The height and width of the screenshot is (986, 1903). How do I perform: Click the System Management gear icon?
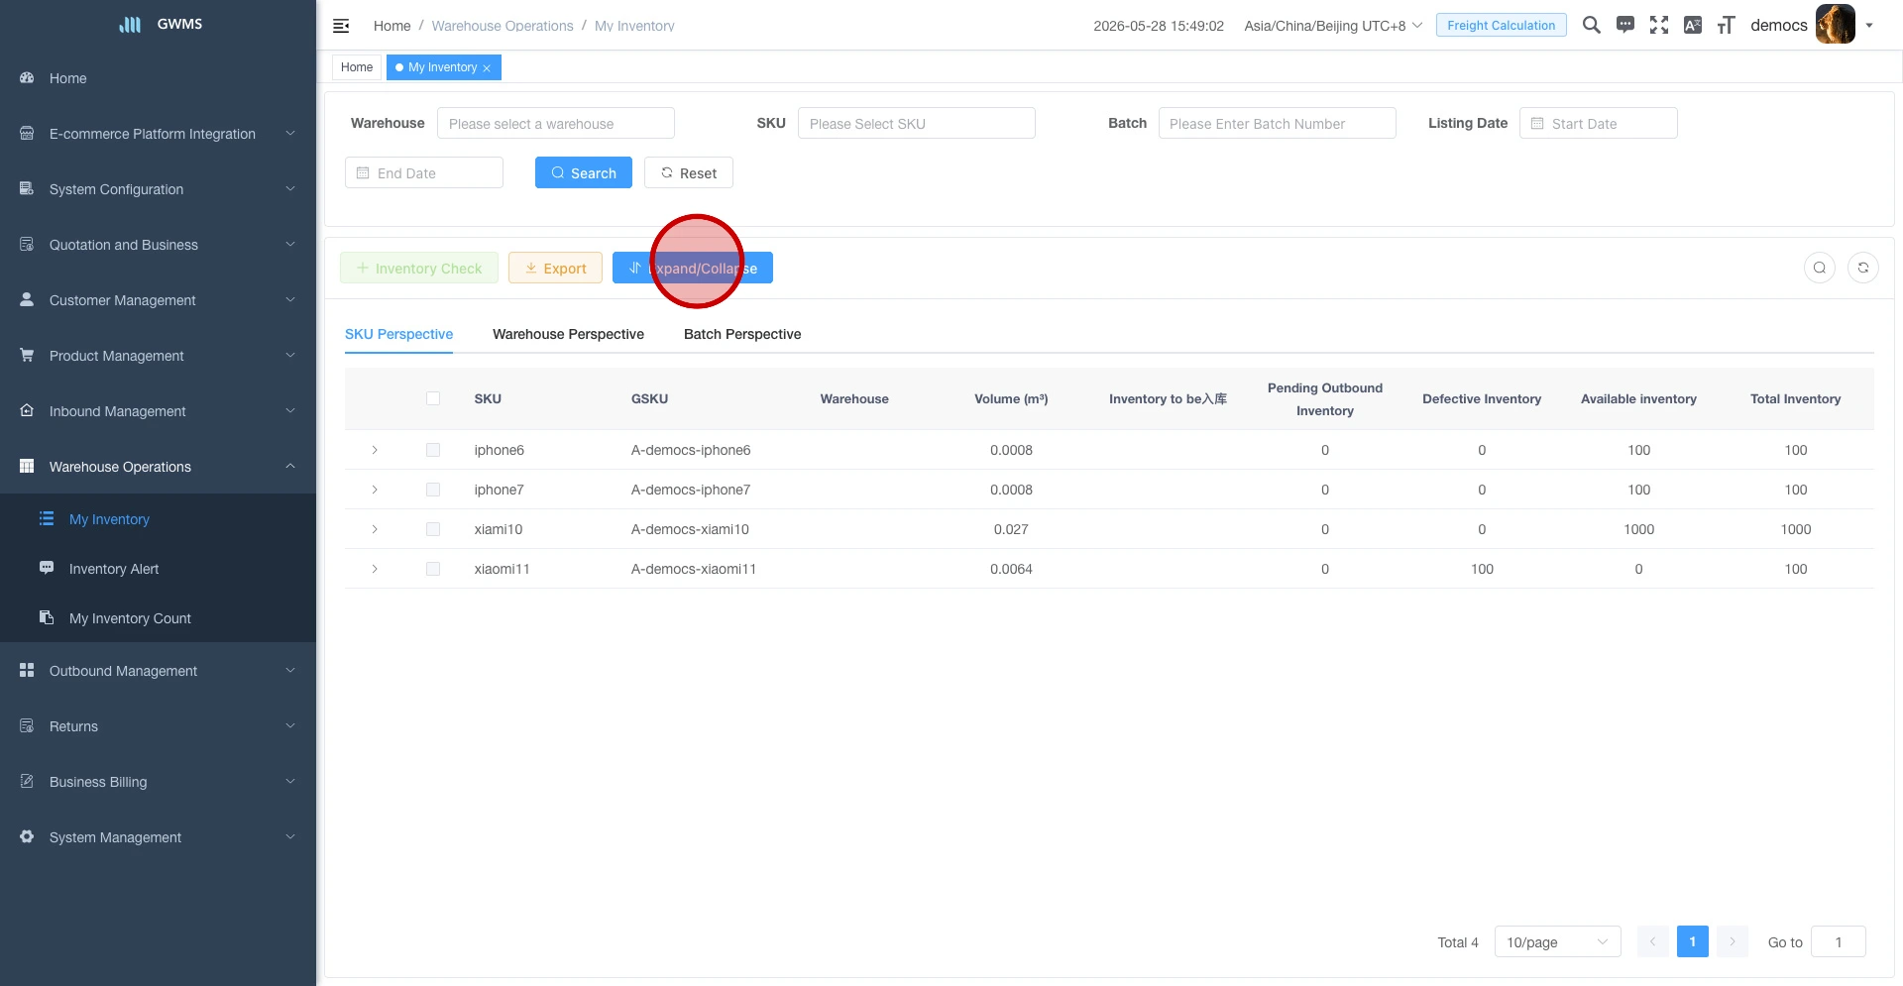[27, 836]
